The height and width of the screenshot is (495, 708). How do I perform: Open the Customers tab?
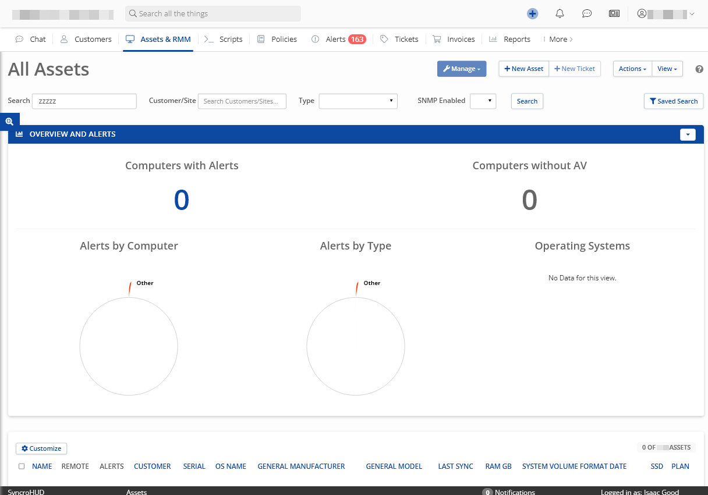[86, 39]
